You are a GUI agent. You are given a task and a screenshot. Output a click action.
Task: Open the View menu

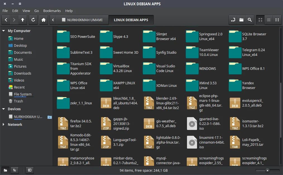pos(26,11)
